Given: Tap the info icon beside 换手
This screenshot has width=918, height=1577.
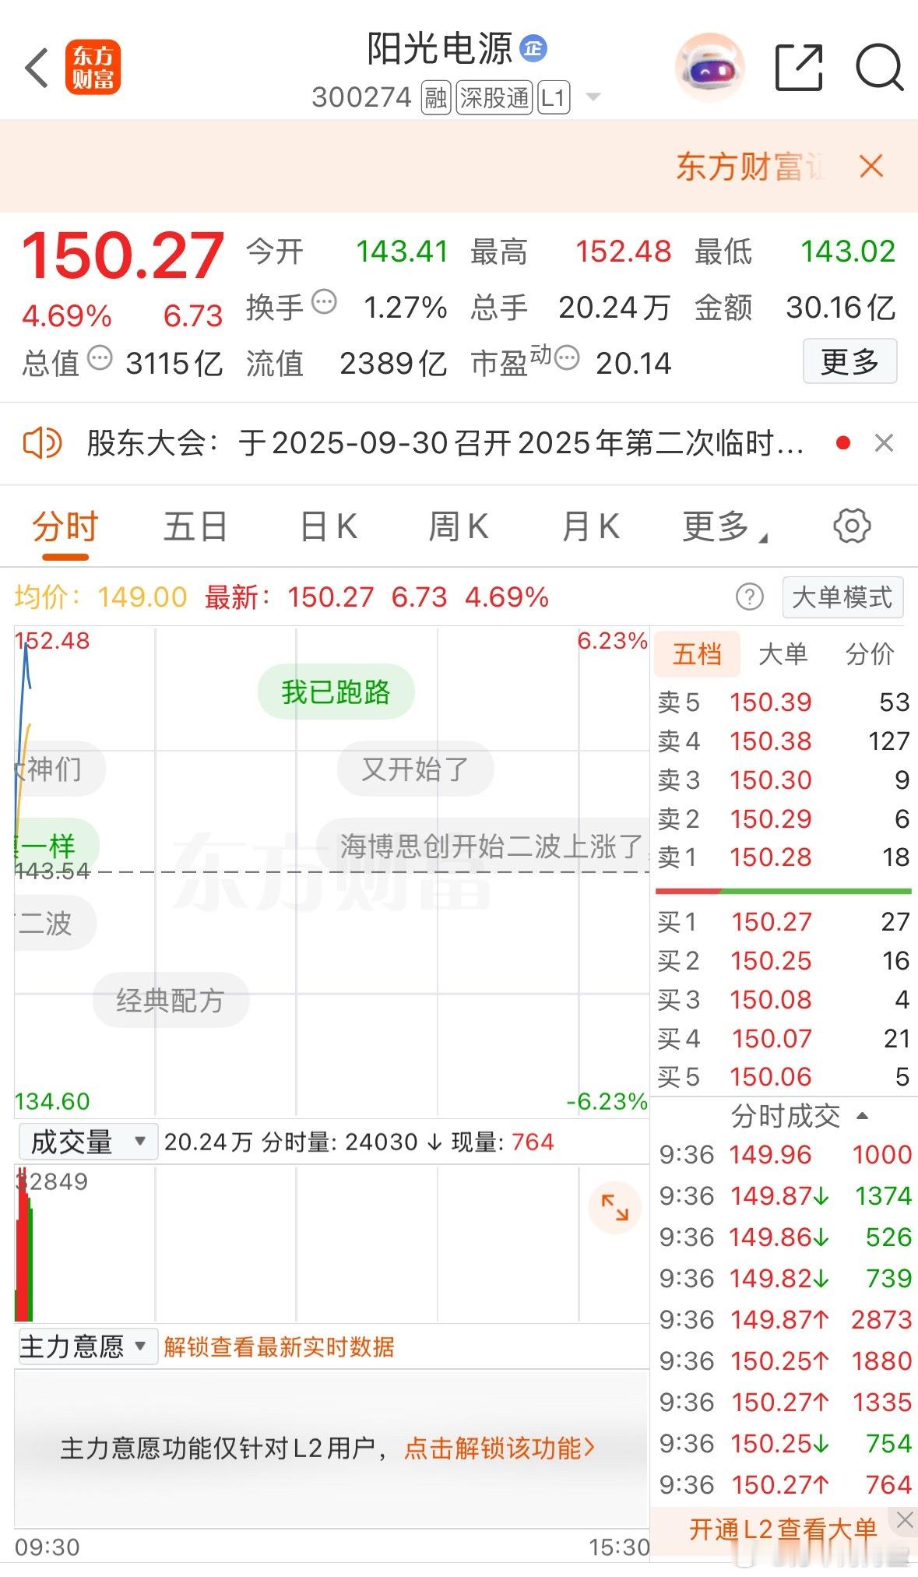Looking at the screenshot, I should tap(324, 301).
